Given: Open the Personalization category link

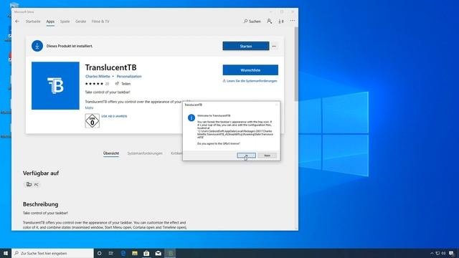Looking at the screenshot, I should point(129,77).
